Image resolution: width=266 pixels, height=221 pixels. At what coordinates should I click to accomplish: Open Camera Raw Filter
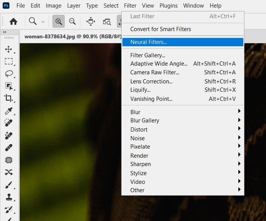pos(183,72)
